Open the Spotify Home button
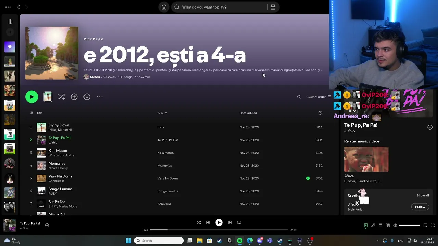 click(x=164, y=7)
